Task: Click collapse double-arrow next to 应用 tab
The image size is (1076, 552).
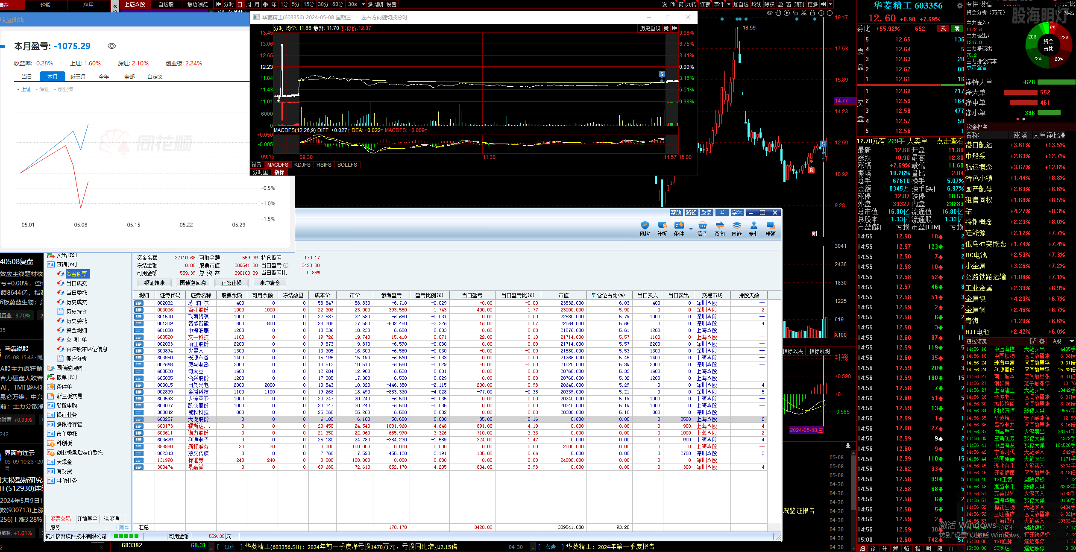Action: [115, 6]
